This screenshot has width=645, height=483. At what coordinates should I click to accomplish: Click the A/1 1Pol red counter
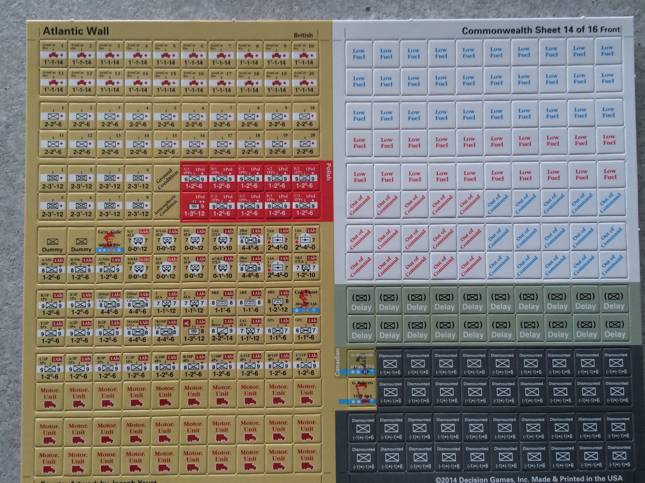tap(194, 178)
